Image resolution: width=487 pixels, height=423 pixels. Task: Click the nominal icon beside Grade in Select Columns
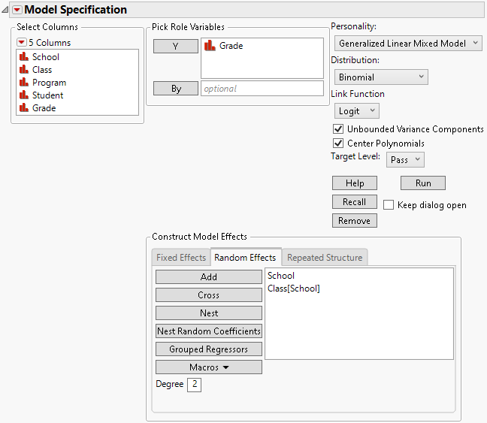pyautogui.click(x=23, y=107)
